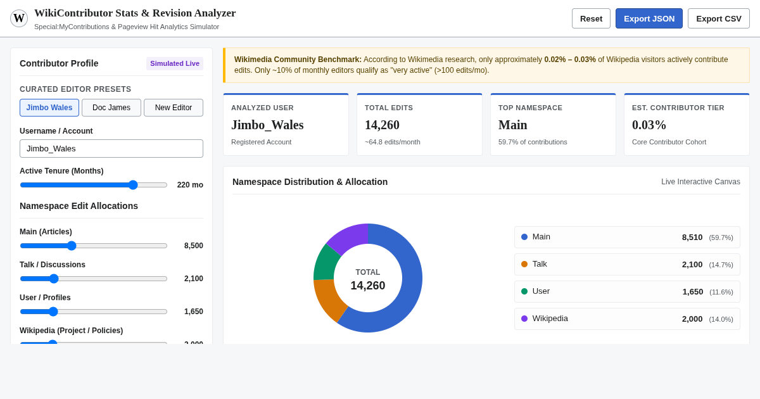Adjust the Talk / Discussions slider
The width and height of the screenshot is (760, 399).
click(x=94, y=279)
